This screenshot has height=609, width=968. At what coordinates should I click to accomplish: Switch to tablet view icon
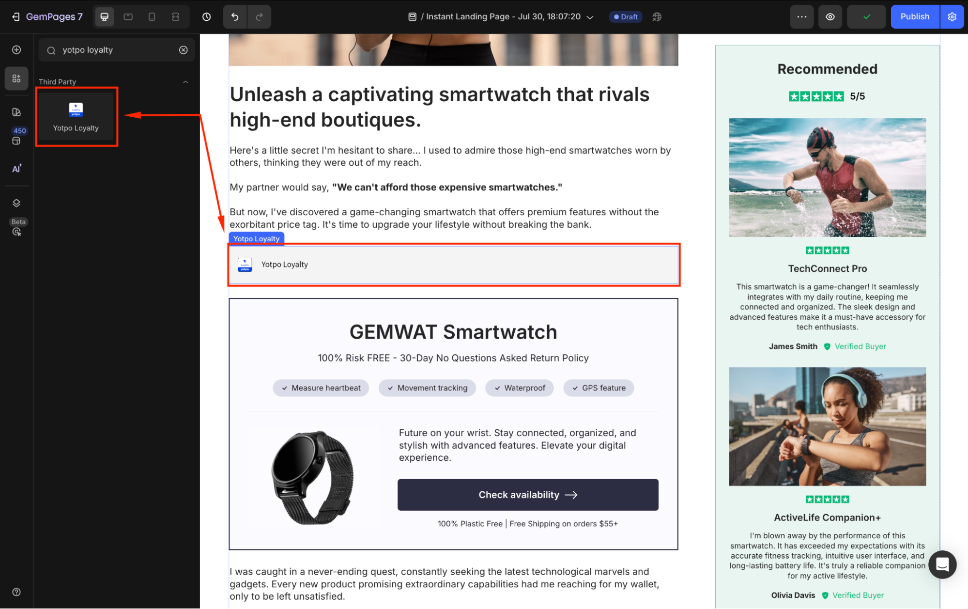tap(128, 17)
